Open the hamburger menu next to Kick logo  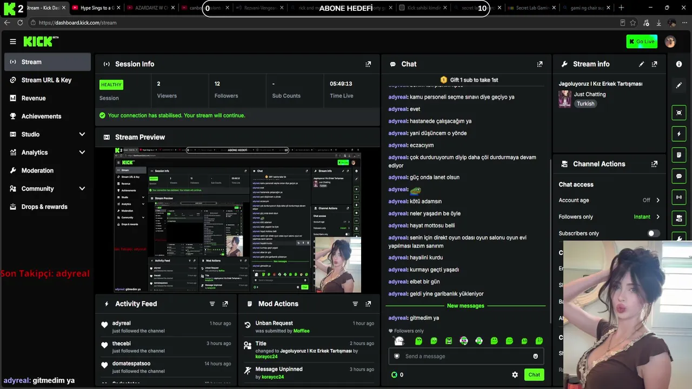(x=13, y=42)
